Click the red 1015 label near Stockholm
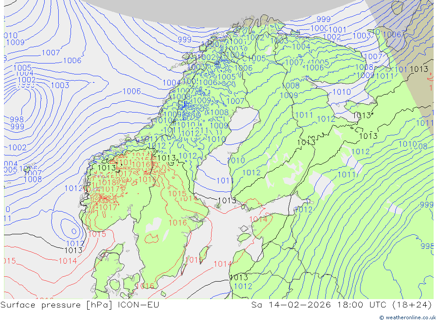Screen dimensions: 438x321 click(x=177, y=194)
